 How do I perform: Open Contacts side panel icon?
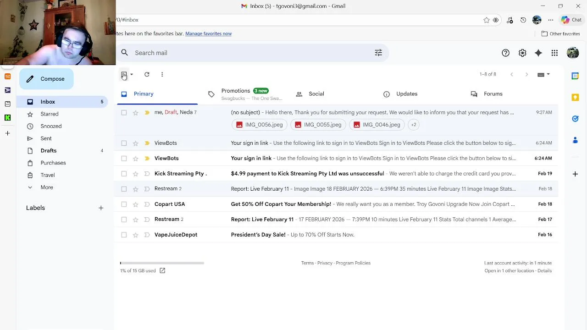pyautogui.click(x=575, y=140)
